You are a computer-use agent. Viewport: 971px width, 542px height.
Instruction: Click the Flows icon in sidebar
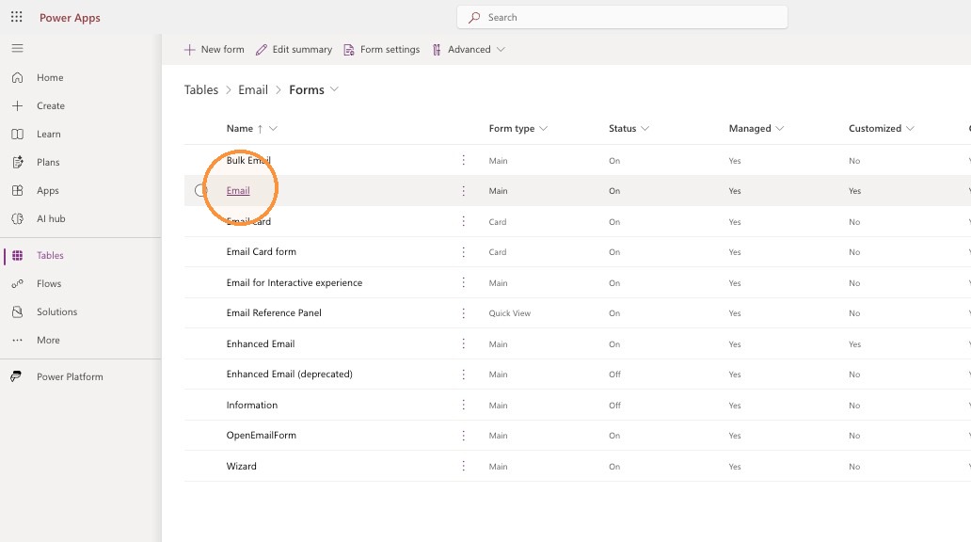point(17,283)
